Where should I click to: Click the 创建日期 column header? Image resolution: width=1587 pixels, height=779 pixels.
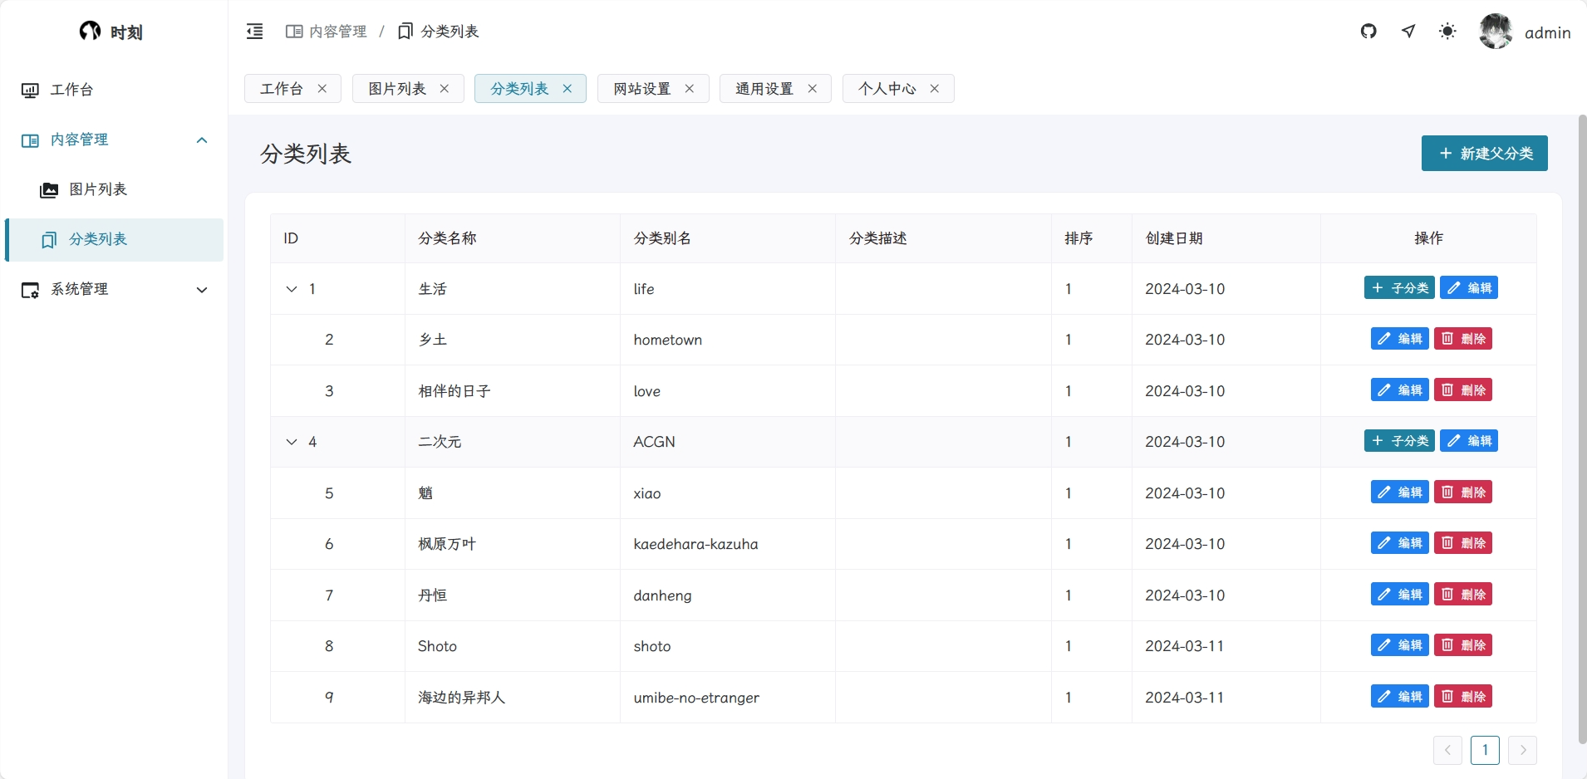pos(1226,238)
